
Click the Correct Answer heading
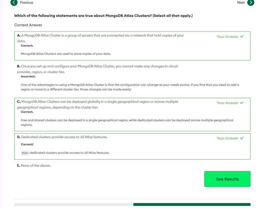(28, 25)
